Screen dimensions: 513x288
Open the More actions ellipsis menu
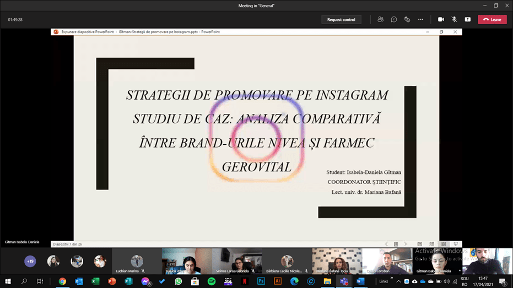click(420, 19)
